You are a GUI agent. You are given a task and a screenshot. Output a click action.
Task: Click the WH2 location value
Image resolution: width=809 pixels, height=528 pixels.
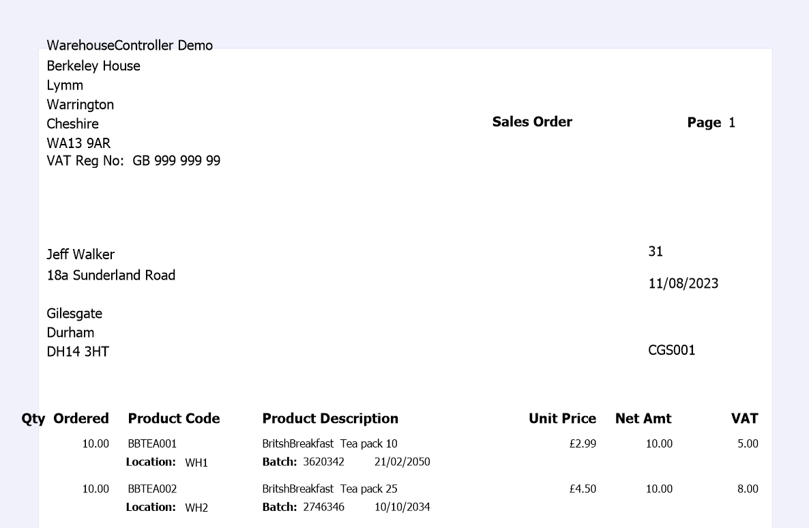[x=196, y=508]
